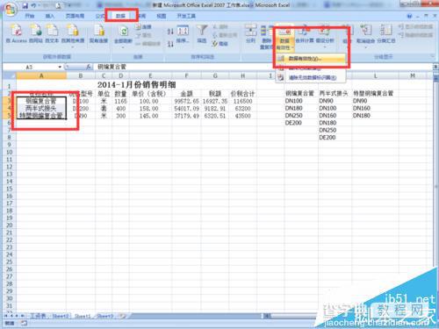The height and width of the screenshot is (329, 439).
Task: Open the Home (开始) ribbon tab
Action: tap(30, 16)
